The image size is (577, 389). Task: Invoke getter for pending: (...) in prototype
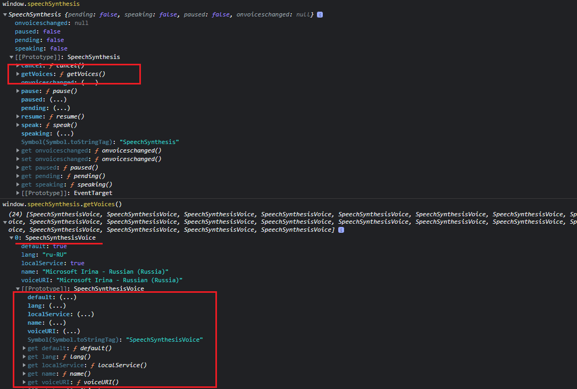pyautogui.click(x=62, y=108)
